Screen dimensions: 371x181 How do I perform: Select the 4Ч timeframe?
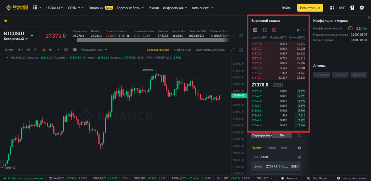tap(36, 50)
